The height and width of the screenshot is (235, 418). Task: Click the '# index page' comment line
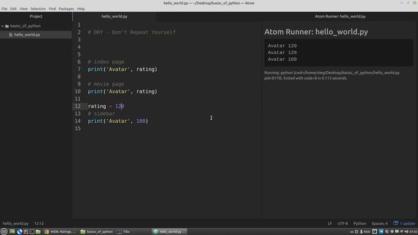tap(106, 62)
